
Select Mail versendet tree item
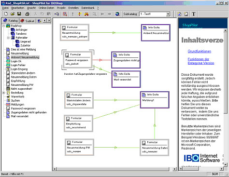tap(20, 116)
